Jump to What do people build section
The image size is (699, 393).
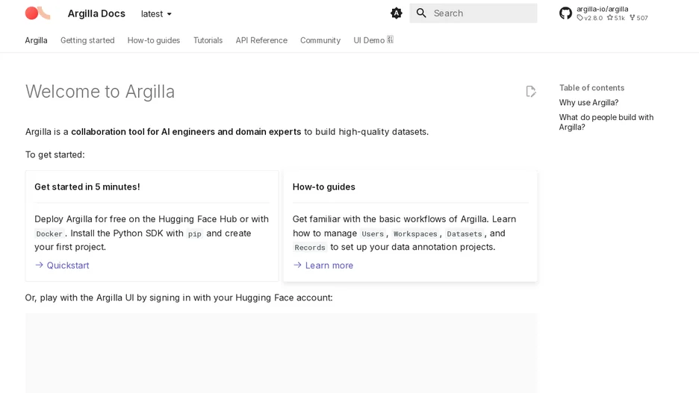tap(606, 122)
